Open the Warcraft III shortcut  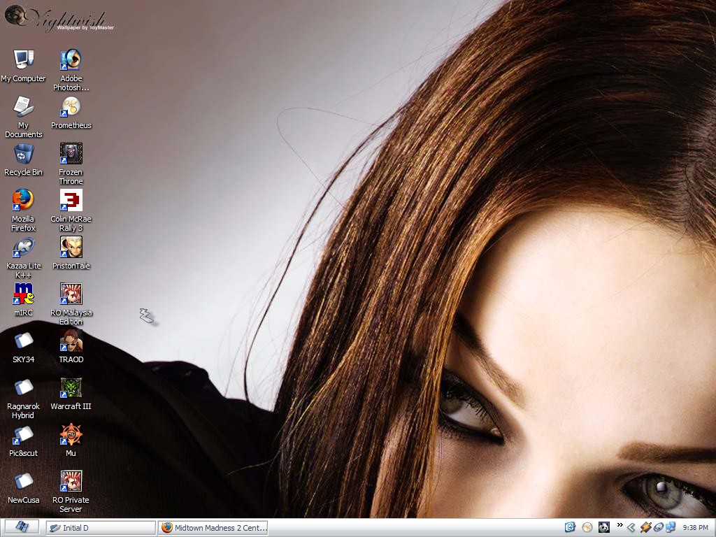[x=71, y=388]
